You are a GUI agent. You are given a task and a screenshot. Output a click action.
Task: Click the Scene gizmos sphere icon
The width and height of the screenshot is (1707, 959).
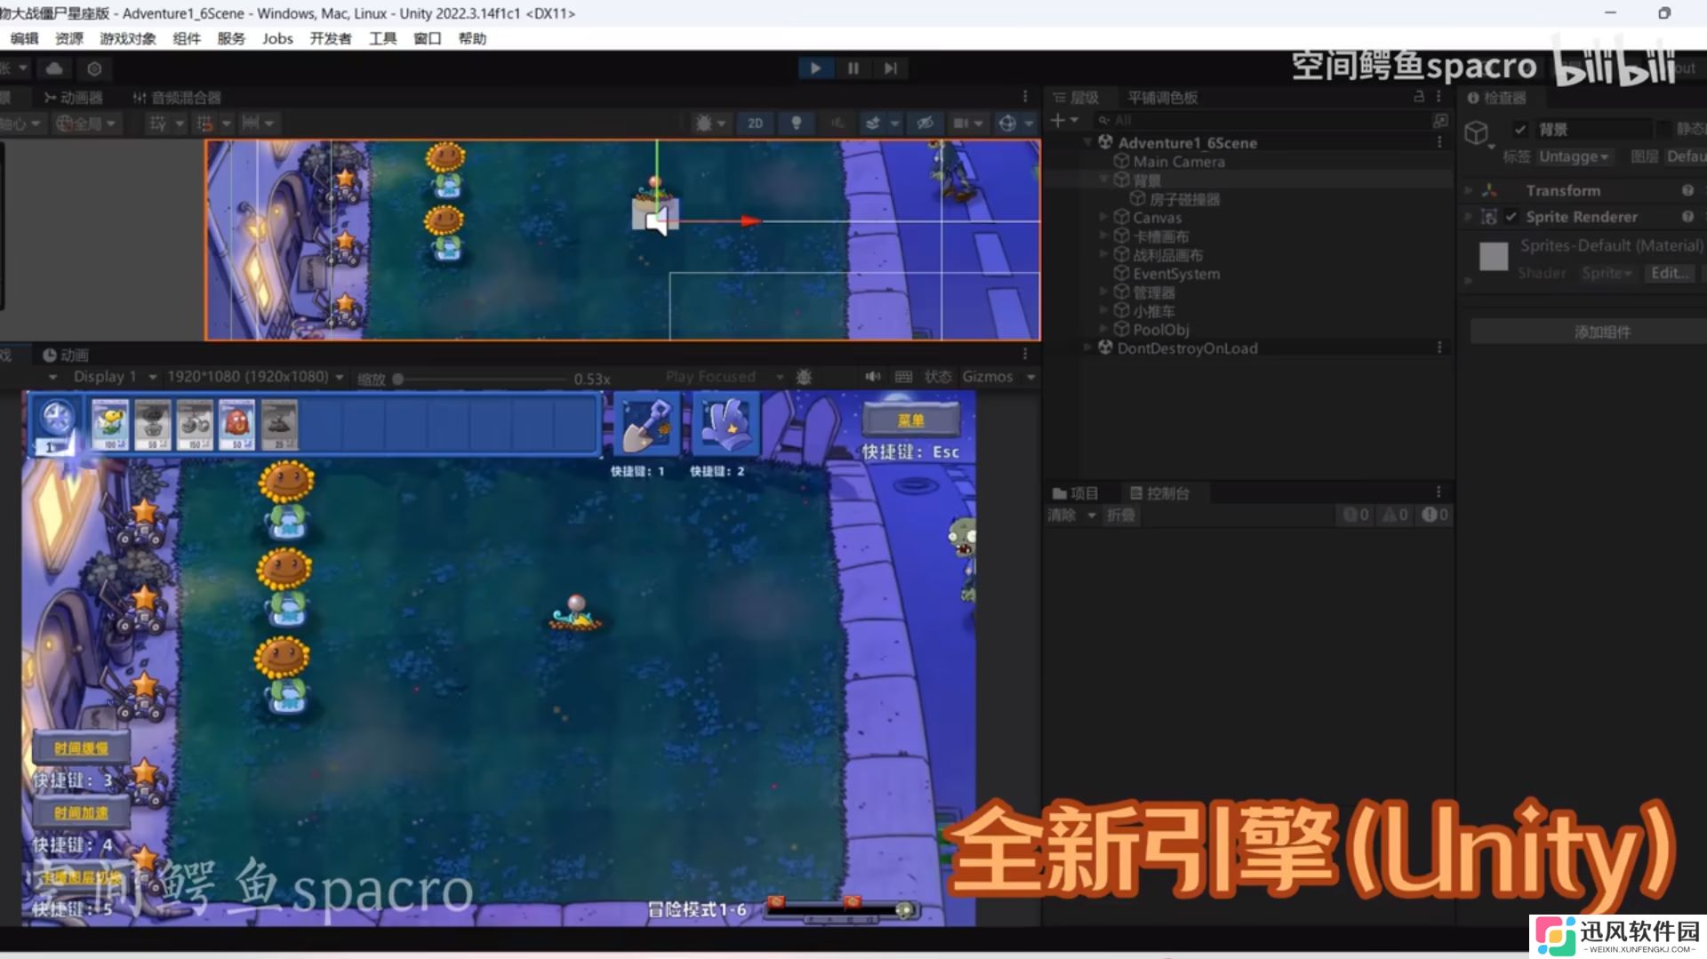pos(1007,124)
